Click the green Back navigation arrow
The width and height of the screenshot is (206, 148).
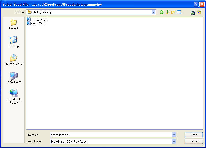click(x=161, y=12)
